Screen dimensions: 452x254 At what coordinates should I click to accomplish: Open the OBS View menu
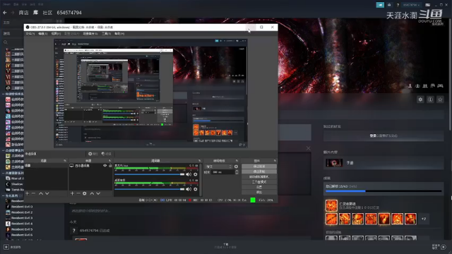[56, 34]
